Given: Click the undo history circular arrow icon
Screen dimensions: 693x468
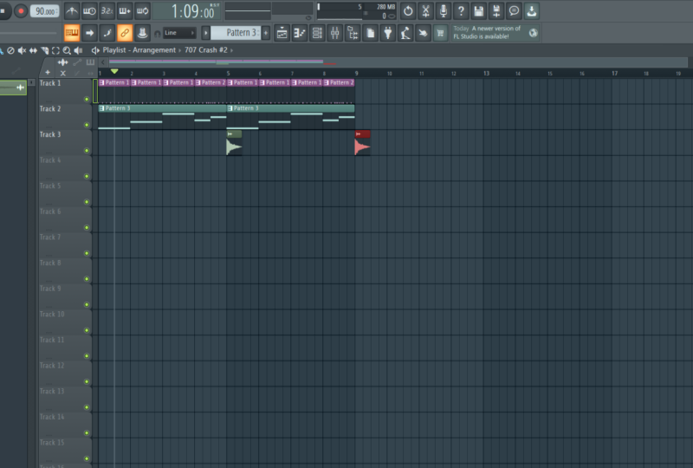Looking at the screenshot, I should [408, 11].
